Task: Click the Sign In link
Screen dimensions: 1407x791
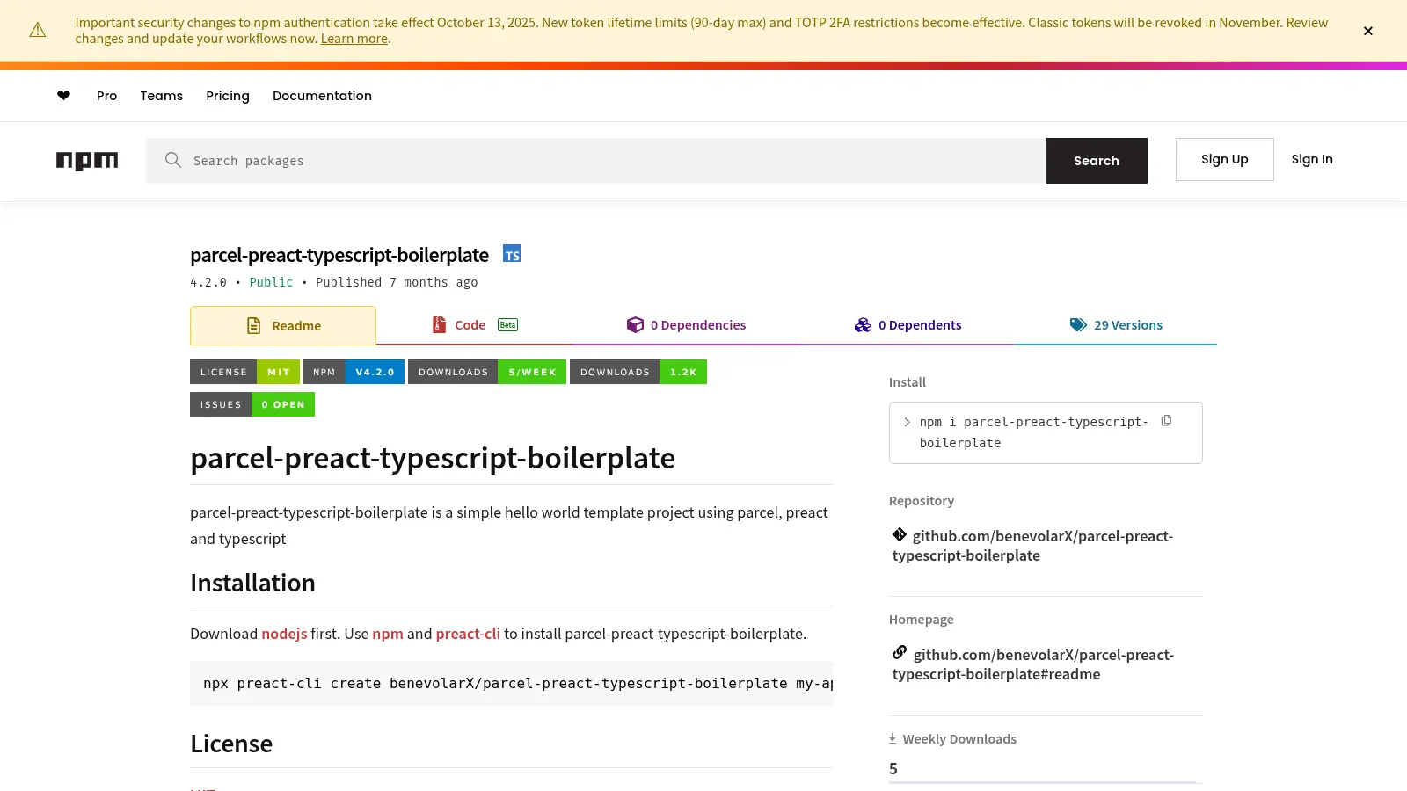Action: click(x=1312, y=159)
